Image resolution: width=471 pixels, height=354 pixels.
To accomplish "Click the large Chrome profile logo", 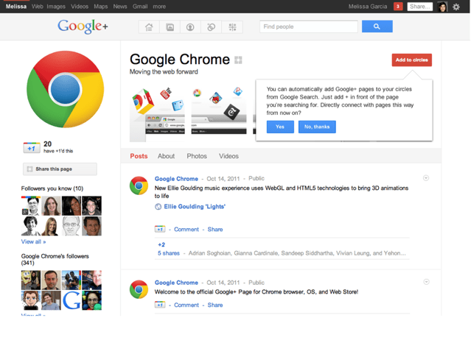I will coord(65,89).
